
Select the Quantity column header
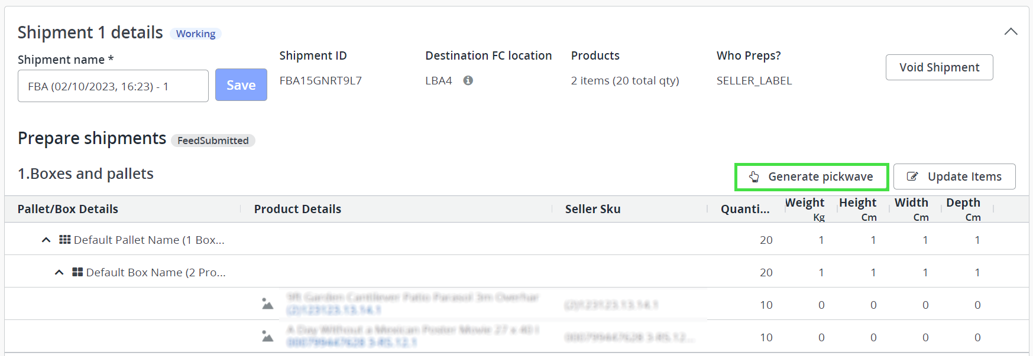(x=744, y=209)
